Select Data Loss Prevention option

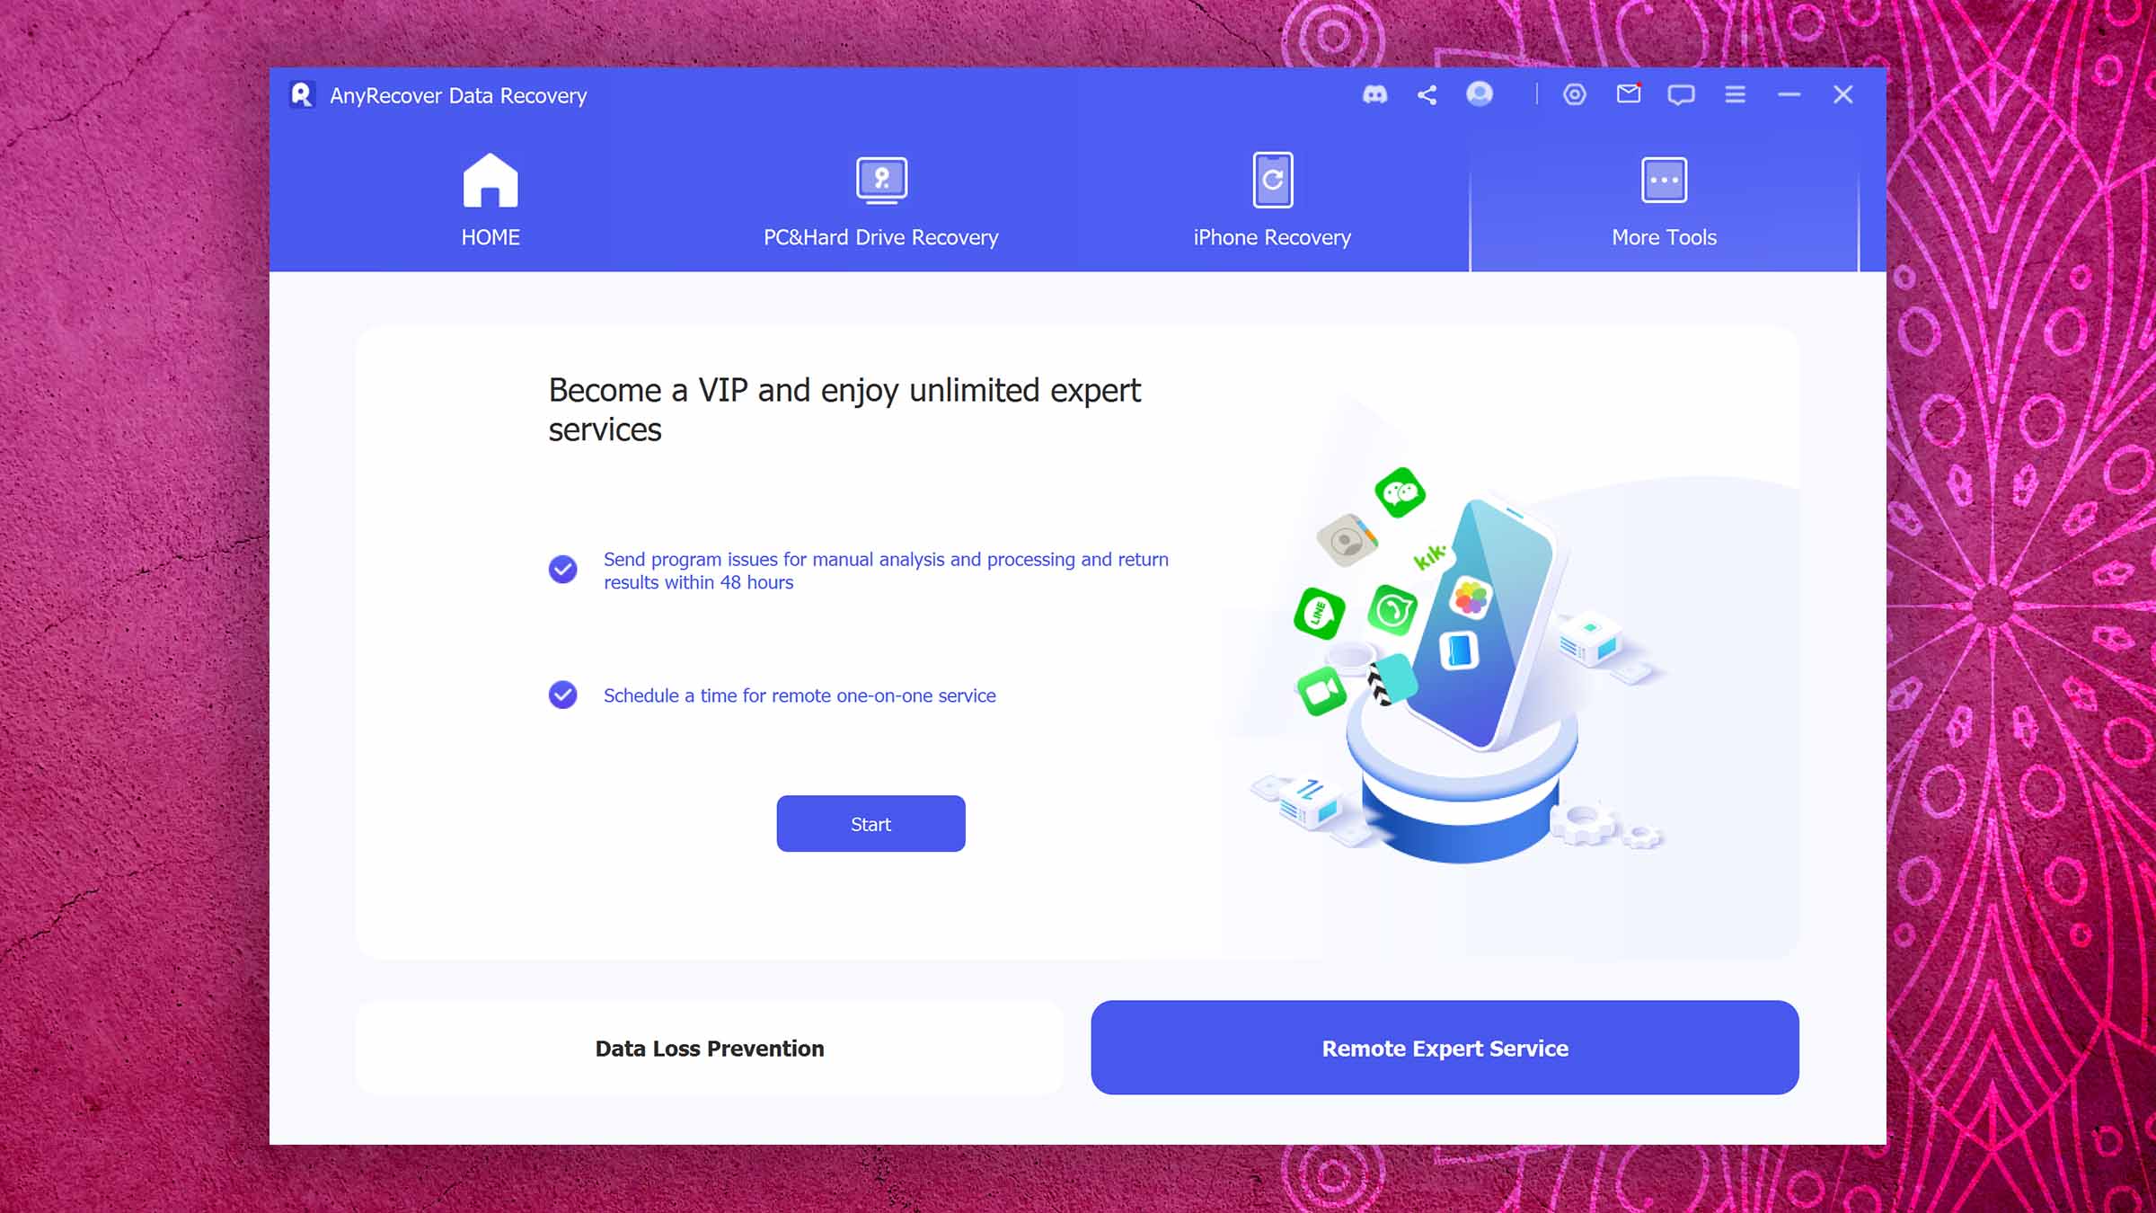710,1048
